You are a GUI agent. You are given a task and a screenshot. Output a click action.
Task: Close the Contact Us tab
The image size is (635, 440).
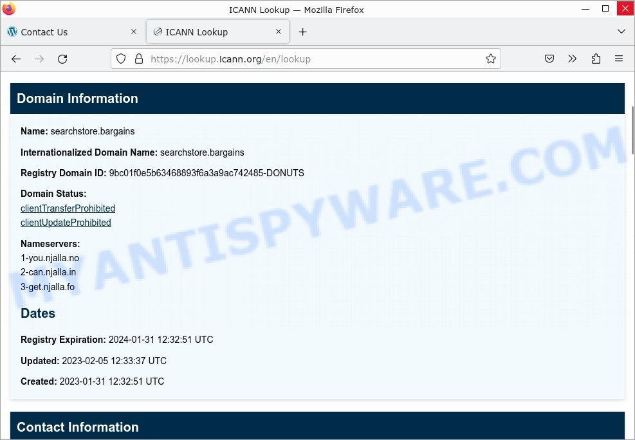(x=134, y=32)
